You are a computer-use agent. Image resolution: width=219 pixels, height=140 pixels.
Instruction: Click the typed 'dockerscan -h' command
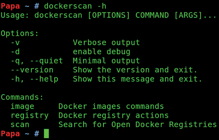[75, 6]
